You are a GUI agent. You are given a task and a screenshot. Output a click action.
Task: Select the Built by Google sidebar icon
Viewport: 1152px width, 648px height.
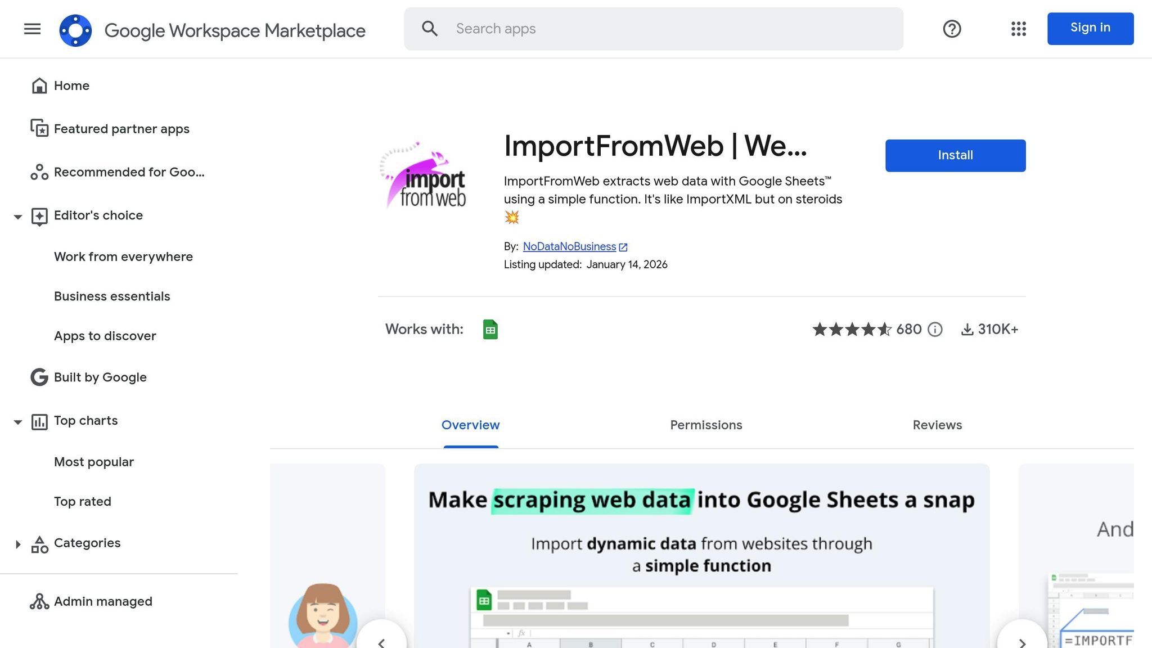pos(38,377)
